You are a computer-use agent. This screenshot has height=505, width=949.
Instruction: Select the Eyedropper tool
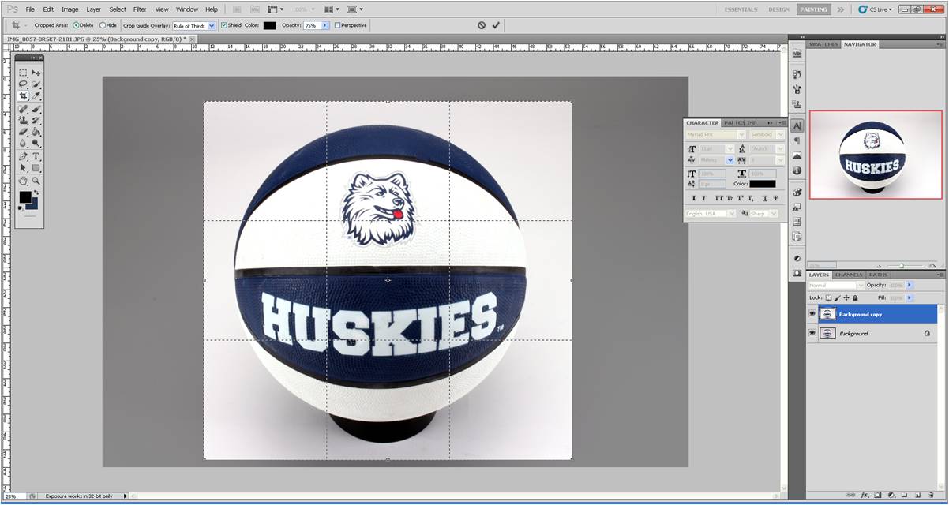tap(36, 96)
